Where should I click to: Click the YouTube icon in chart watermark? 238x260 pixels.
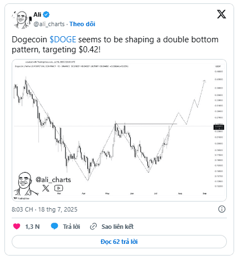58,188
